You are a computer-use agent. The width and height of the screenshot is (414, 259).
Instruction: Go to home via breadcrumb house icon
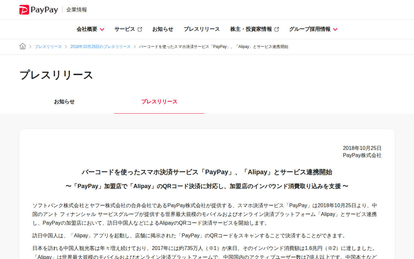[23, 46]
